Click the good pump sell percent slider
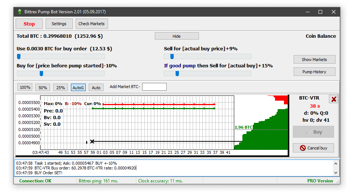353x195 pixels. (x=207, y=73)
